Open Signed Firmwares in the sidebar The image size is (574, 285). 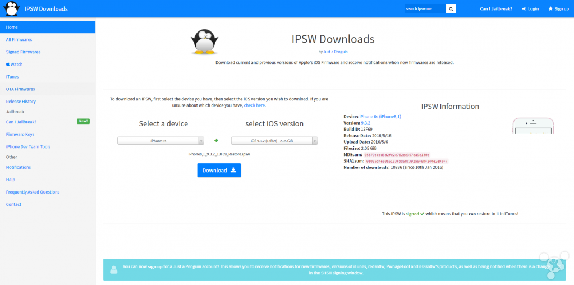(x=48, y=52)
